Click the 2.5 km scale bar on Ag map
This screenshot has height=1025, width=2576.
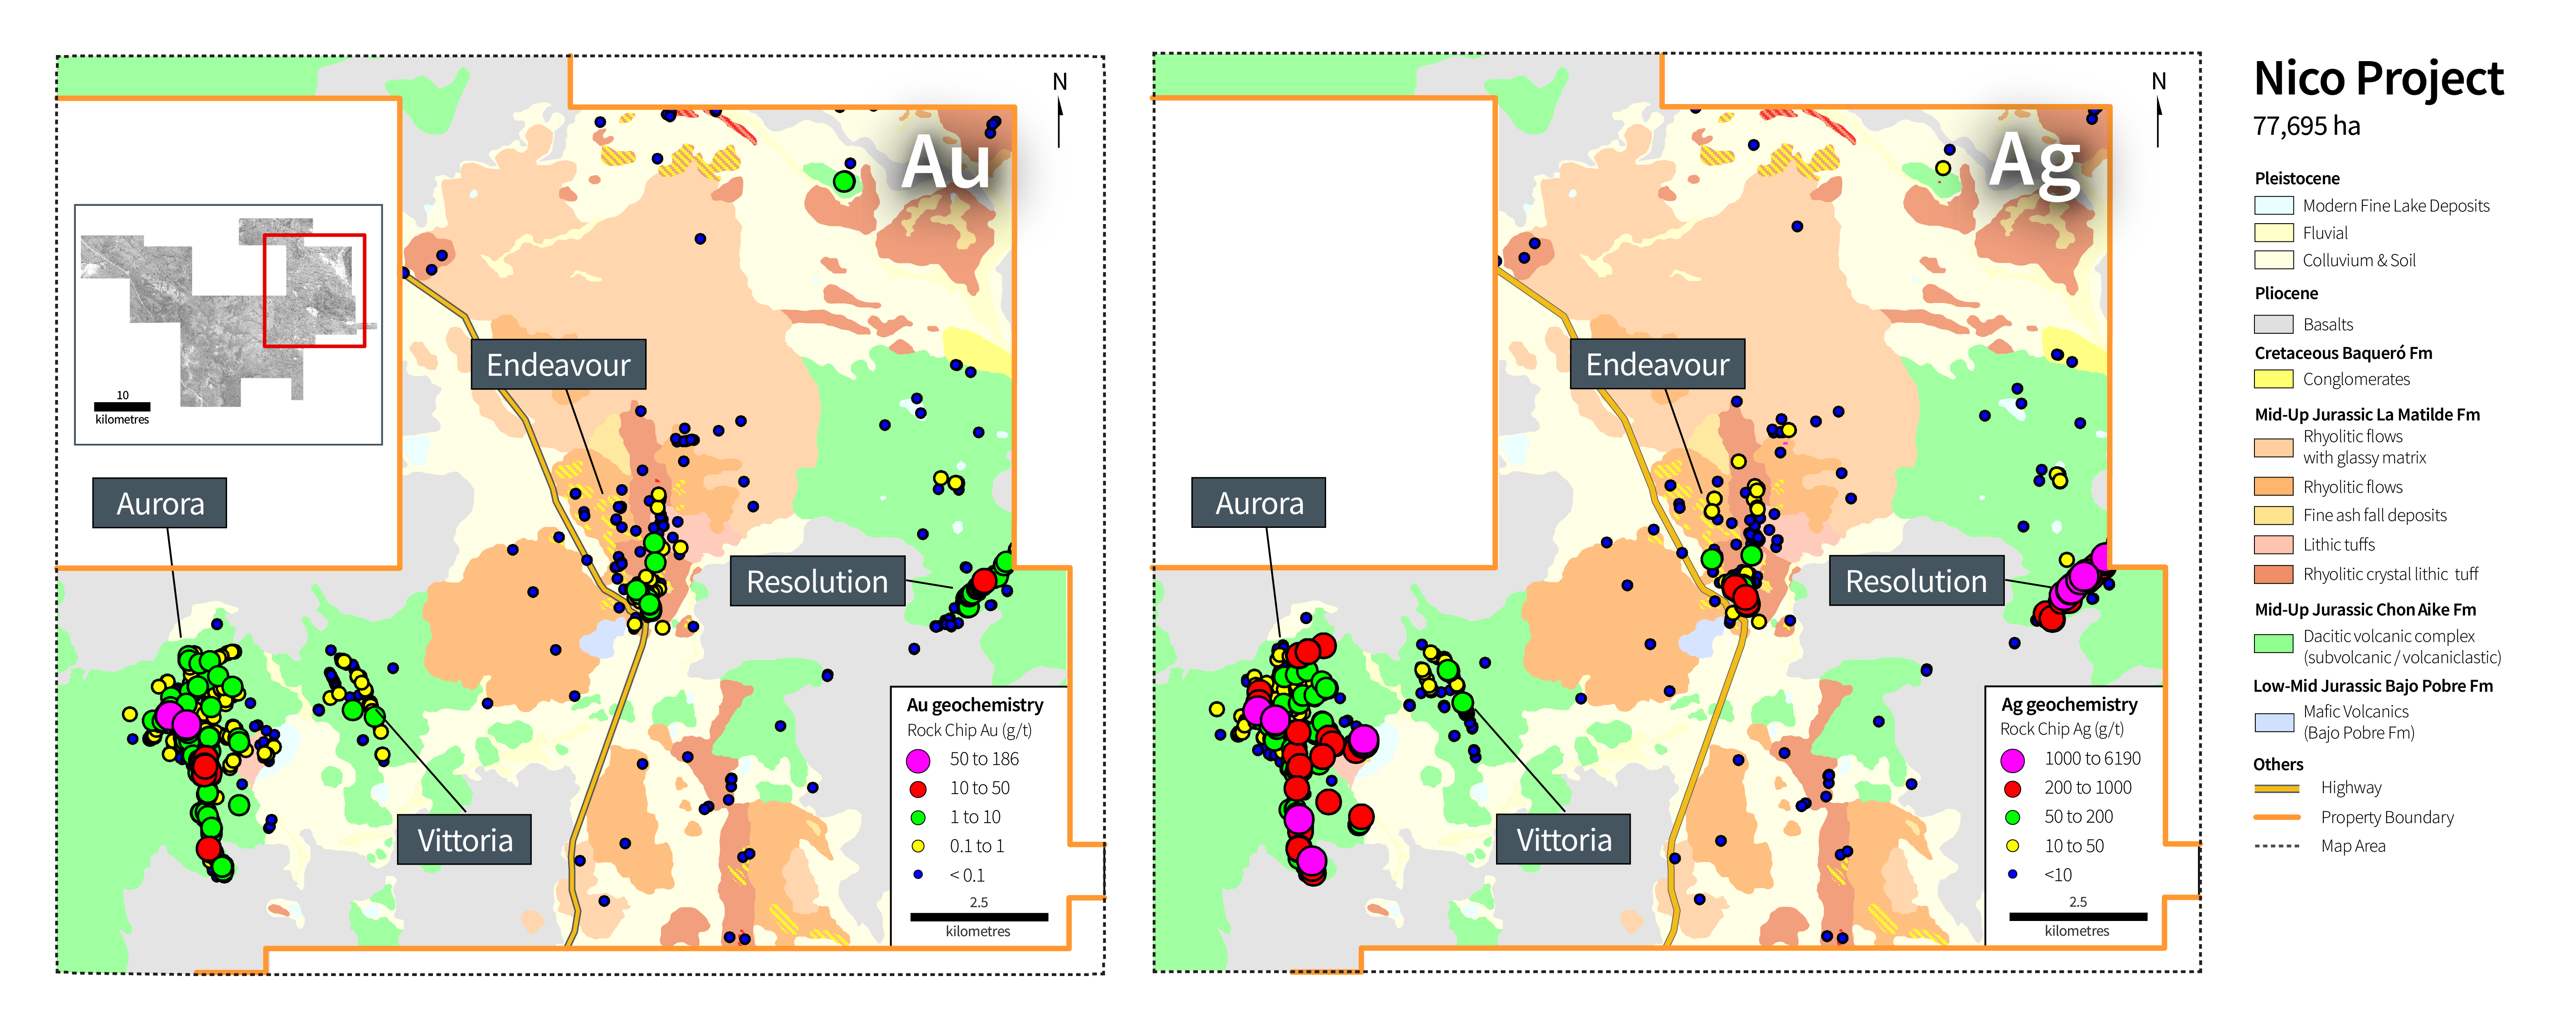2078,917
